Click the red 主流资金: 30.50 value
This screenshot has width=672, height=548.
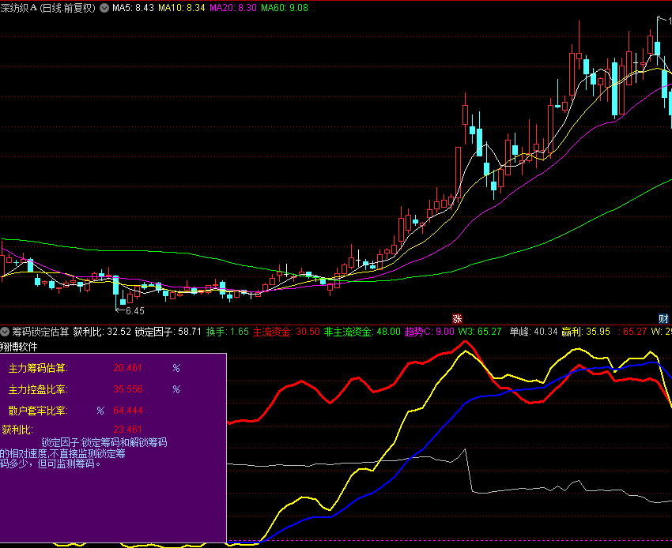pos(286,332)
